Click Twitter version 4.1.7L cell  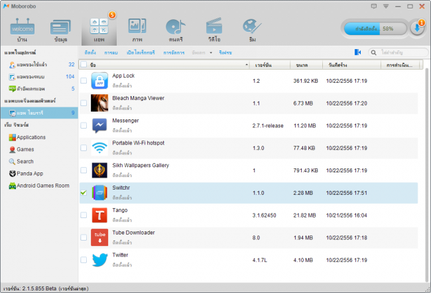click(x=259, y=260)
